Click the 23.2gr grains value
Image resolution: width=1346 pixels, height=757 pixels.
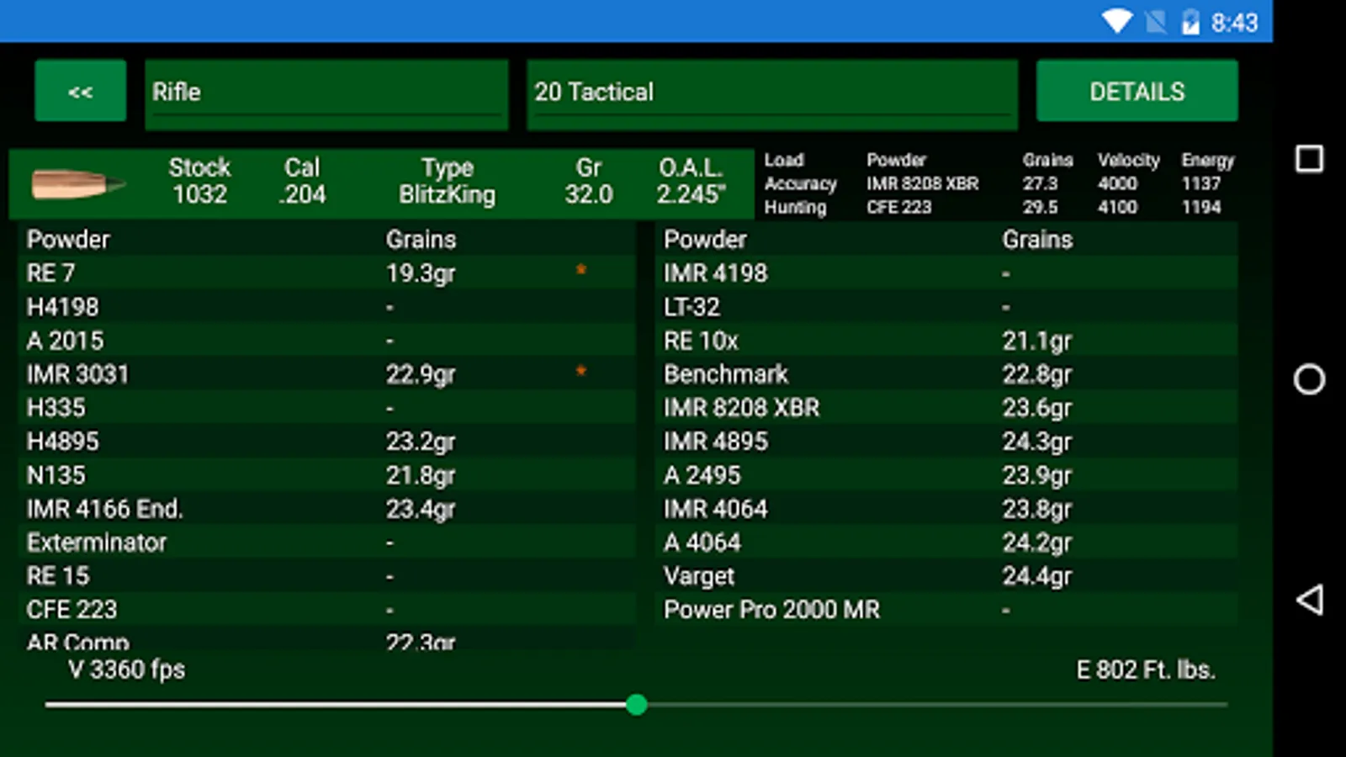tap(421, 442)
